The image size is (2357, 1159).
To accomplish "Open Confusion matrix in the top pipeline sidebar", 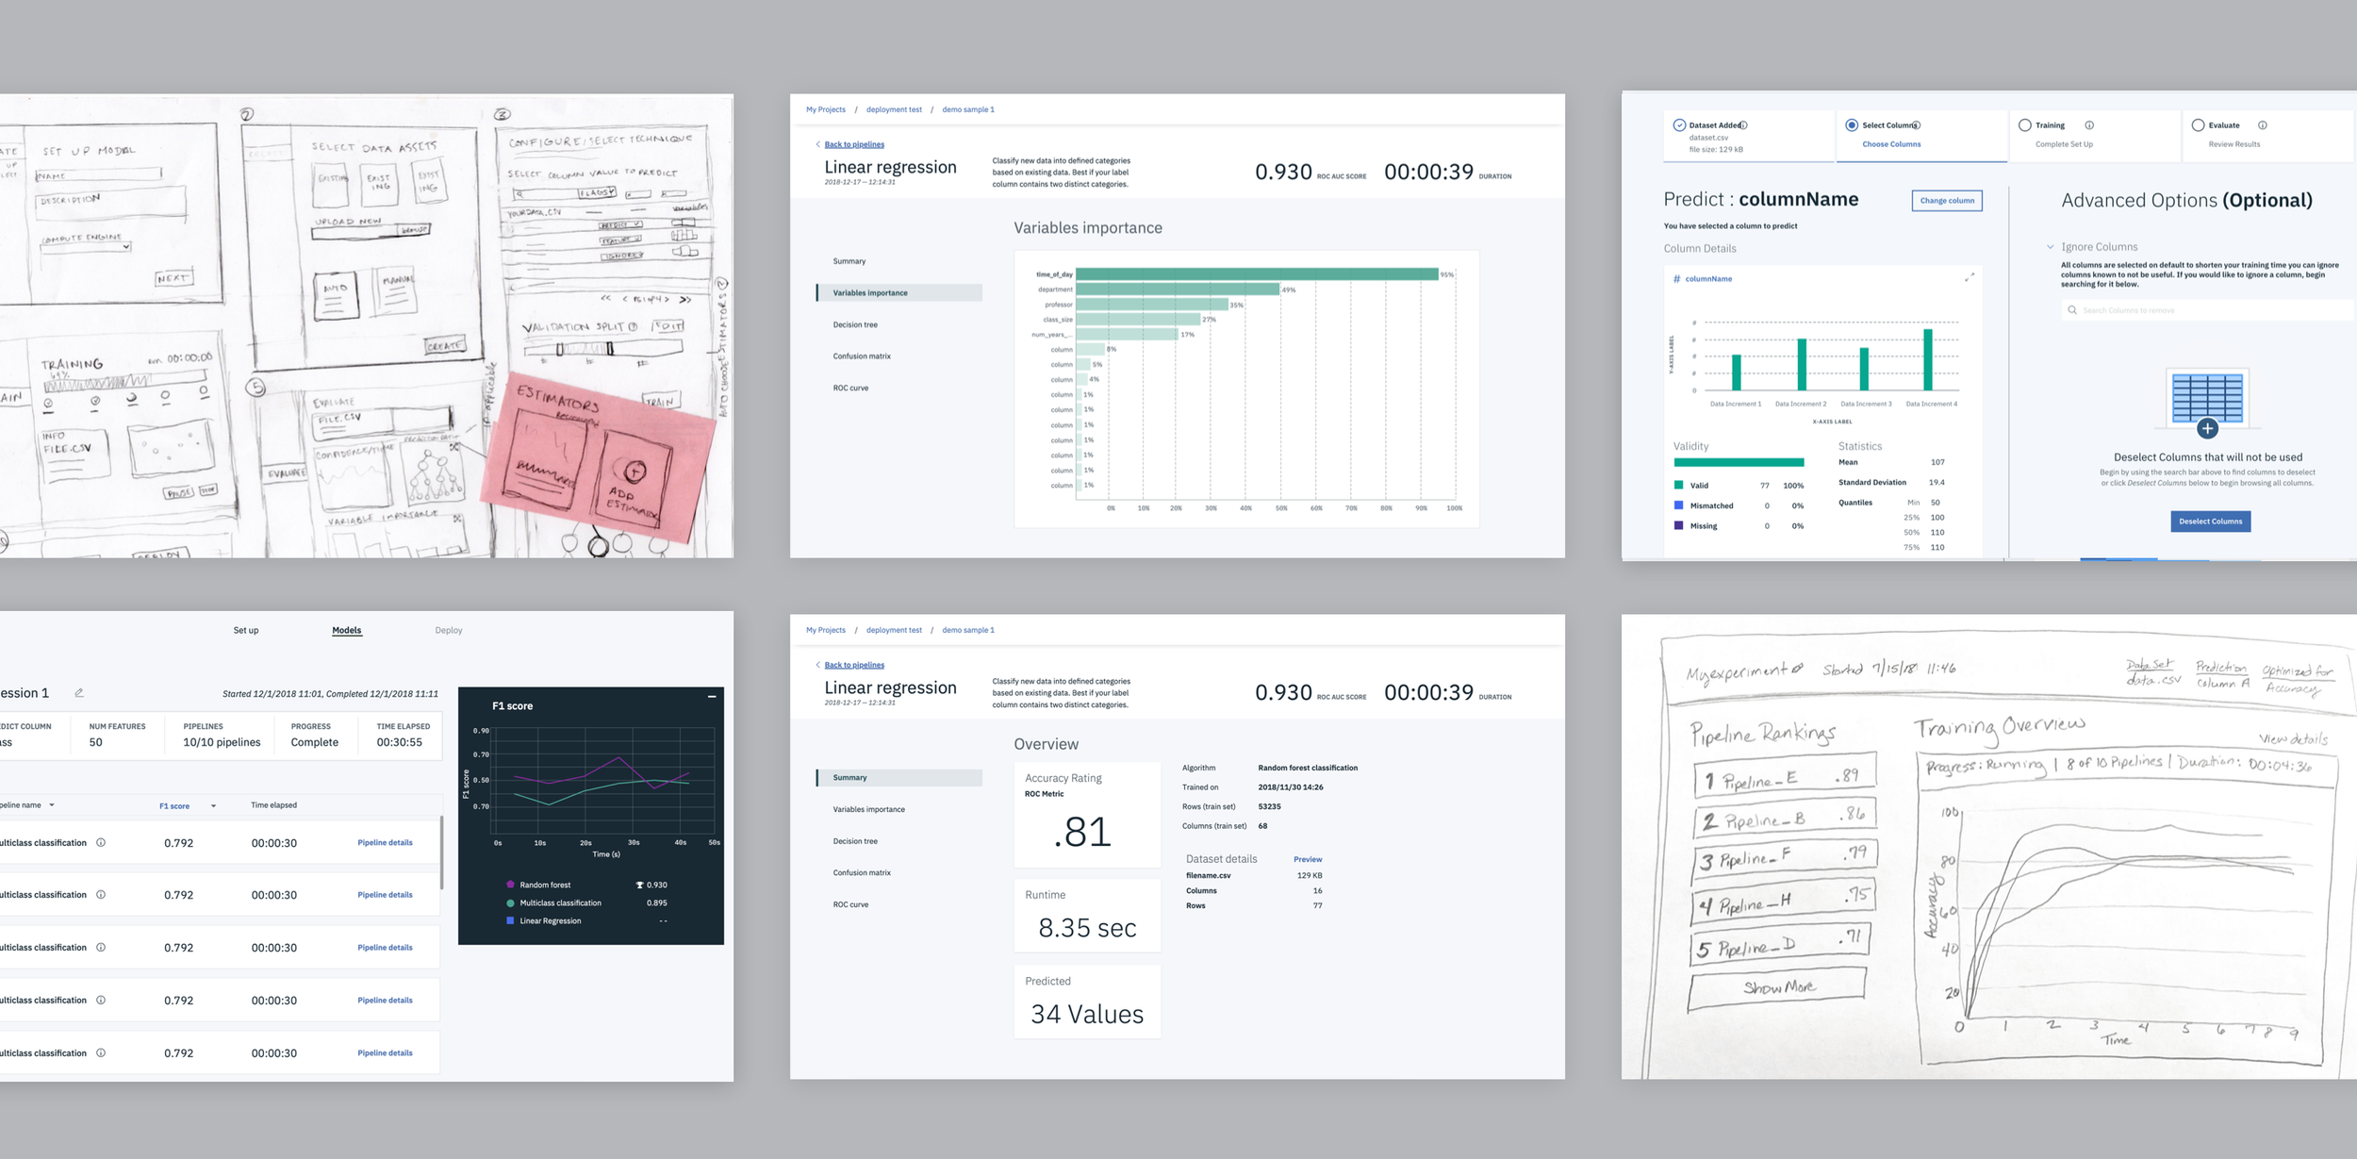I will click(x=862, y=356).
